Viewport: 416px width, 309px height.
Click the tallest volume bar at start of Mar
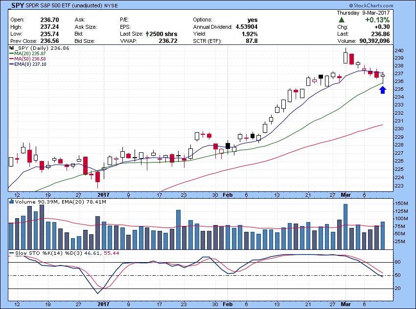(346, 227)
